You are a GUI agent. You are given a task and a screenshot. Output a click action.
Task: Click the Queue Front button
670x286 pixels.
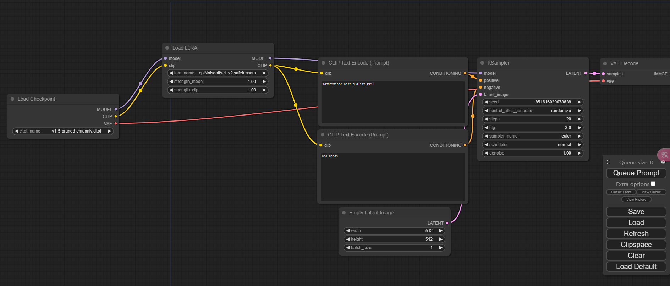[621, 192]
